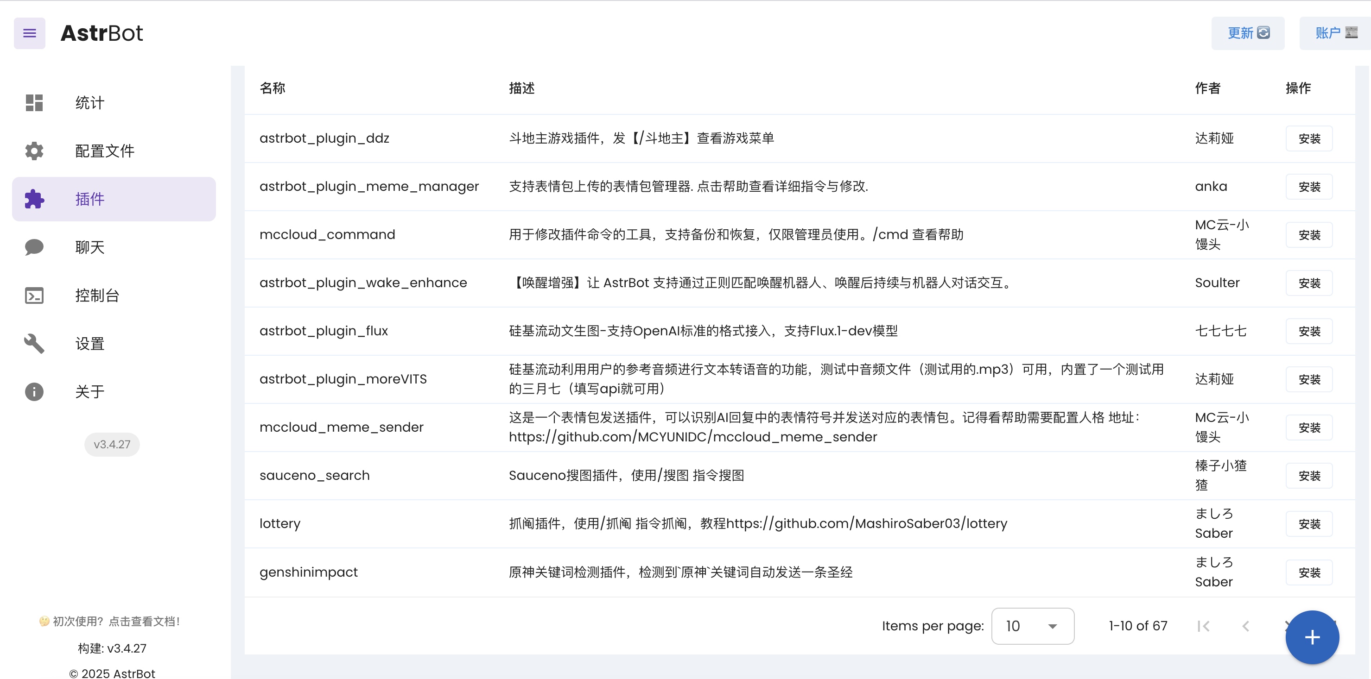Image resolution: width=1371 pixels, height=679 pixels.
Task: Click author 七七七七 cell
Action: click(1220, 331)
